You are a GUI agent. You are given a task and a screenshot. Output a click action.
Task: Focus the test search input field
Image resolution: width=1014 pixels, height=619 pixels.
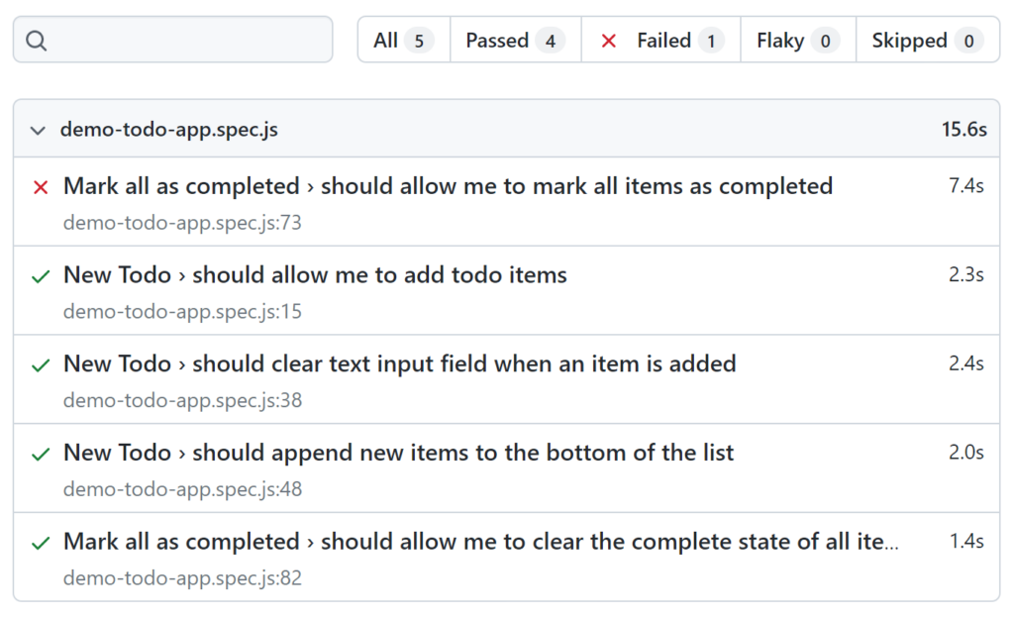(x=188, y=41)
